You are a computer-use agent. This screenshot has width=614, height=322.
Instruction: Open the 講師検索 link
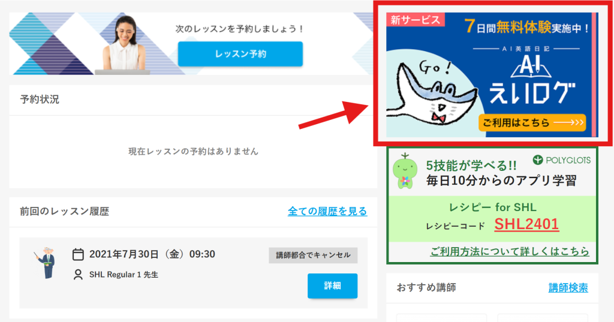[568, 288]
